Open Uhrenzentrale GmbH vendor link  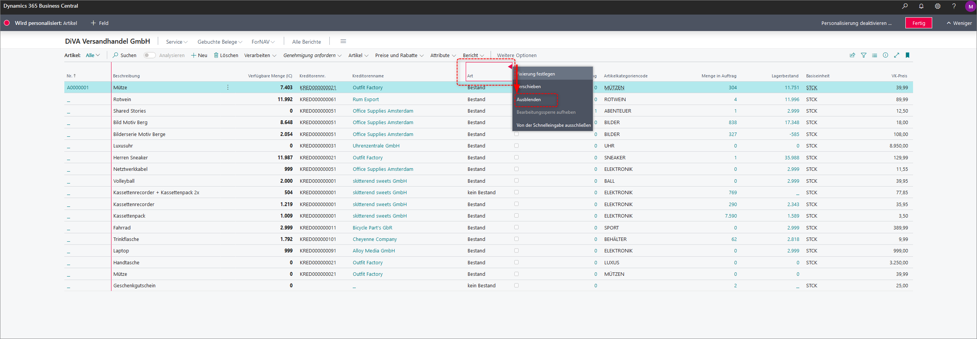click(x=376, y=146)
